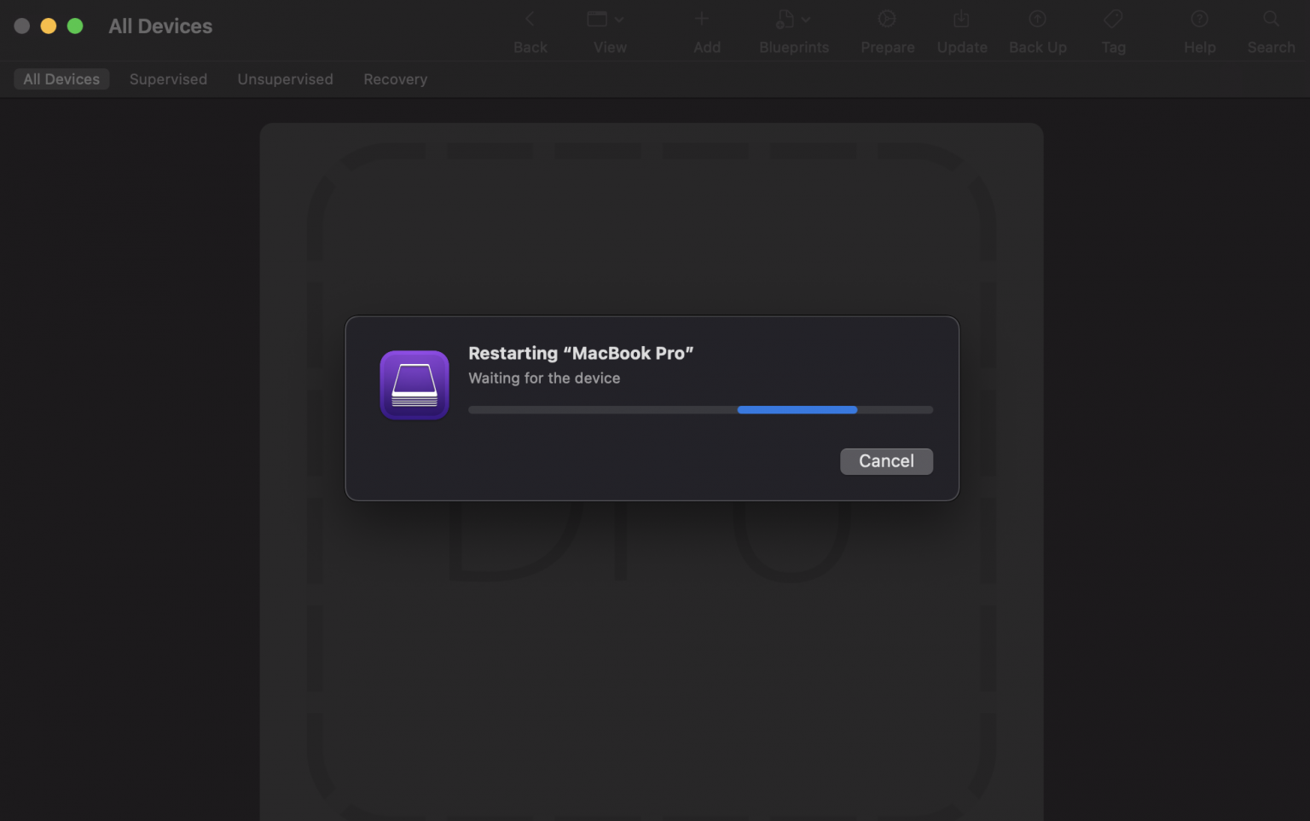
Task: Click the Back Up device icon
Action: [1037, 19]
